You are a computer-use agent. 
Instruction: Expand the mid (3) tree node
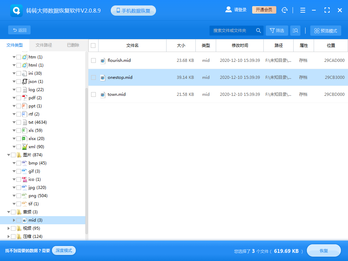tap(14, 220)
